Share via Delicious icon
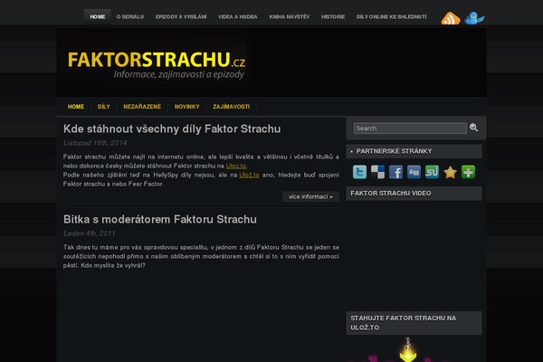The image size is (543, 362). click(377, 172)
